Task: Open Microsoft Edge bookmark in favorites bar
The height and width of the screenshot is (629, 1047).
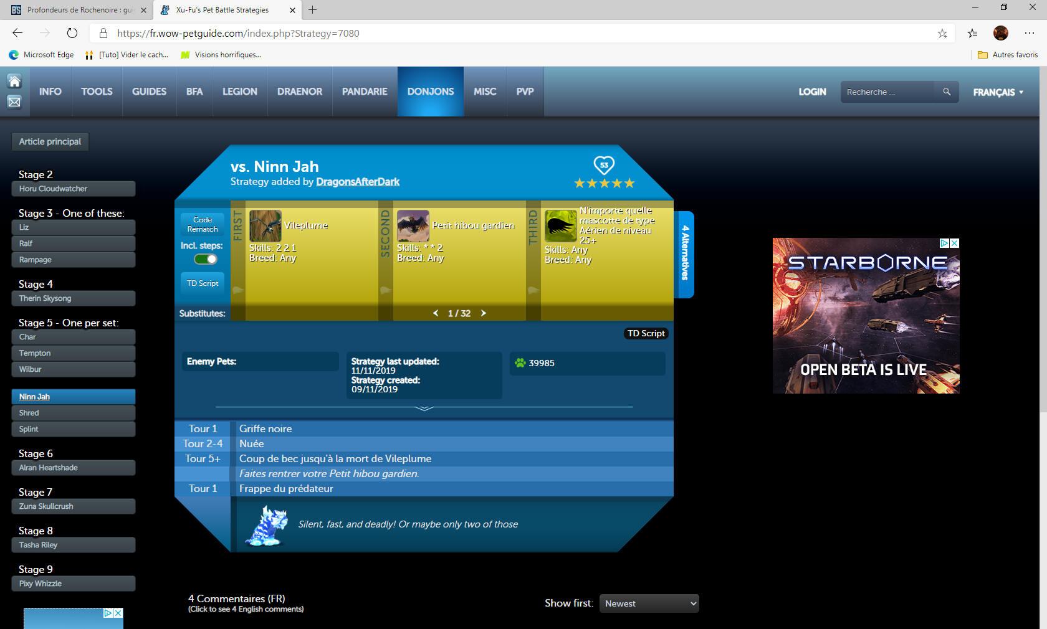Action: coord(42,55)
